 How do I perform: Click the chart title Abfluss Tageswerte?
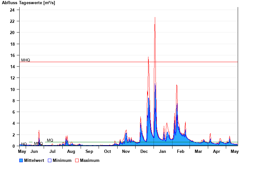pos(28,3)
